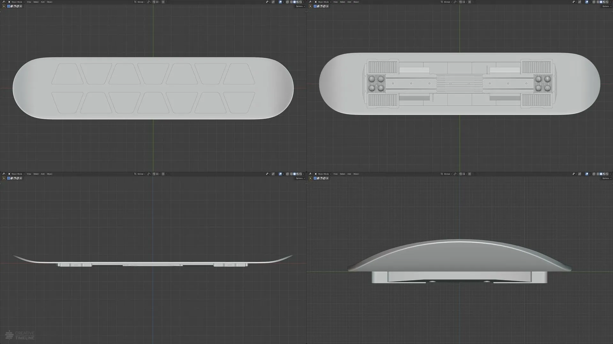Toggle snapping magnet in bottom-left viewport
Image resolution: width=613 pixels, height=344 pixels.
[x=154, y=174]
